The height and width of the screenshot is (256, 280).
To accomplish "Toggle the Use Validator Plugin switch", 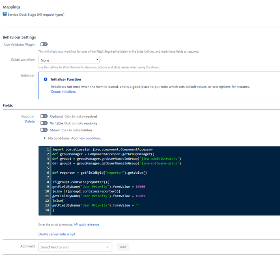I will [43, 44].
